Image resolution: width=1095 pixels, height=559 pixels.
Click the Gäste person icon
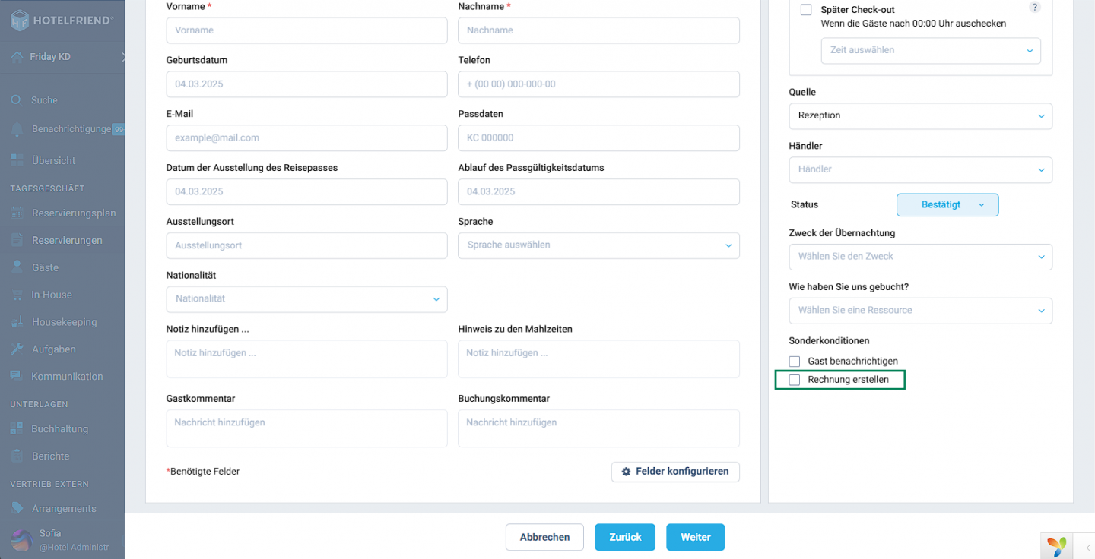tap(17, 267)
